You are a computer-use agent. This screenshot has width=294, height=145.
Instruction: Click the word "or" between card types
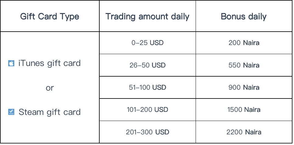pyautogui.click(x=50, y=88)
